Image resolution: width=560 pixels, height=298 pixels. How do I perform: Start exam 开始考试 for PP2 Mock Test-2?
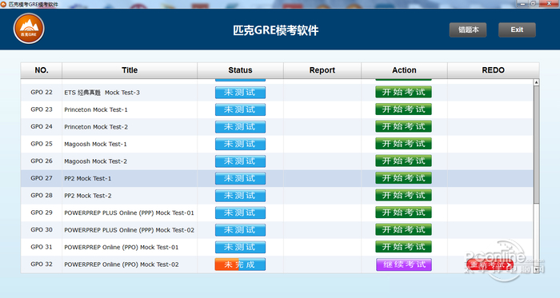point(403,196)
